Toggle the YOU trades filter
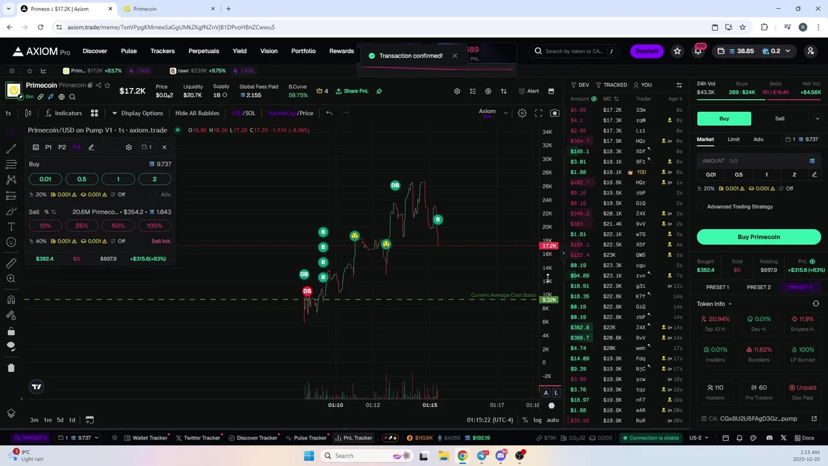 642,85
